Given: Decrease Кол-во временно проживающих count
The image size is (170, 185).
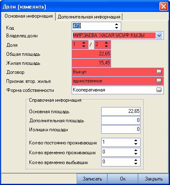Looking at the screenshot, I should tap(136, 154).
